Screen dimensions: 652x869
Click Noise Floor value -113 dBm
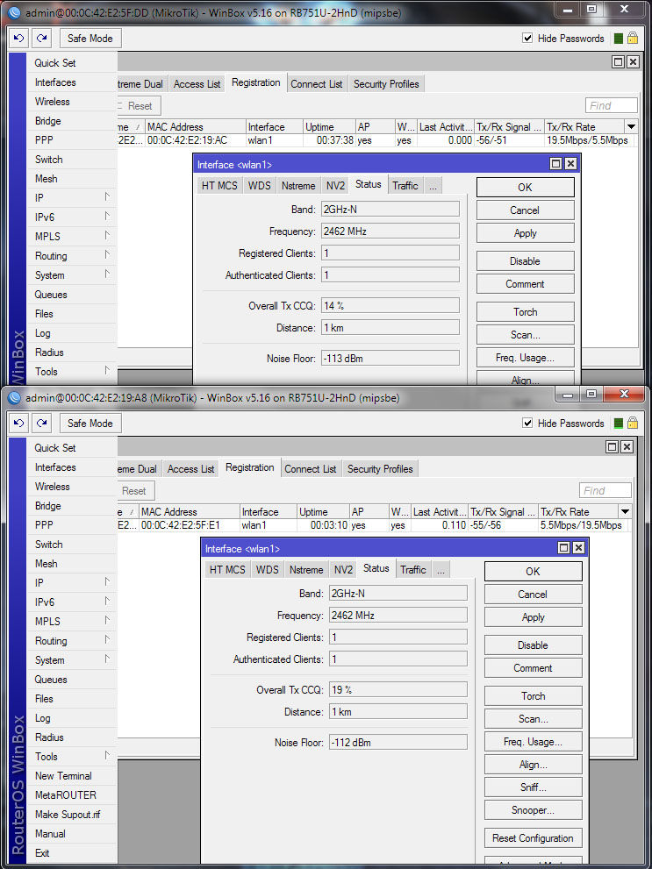(390, 359)
